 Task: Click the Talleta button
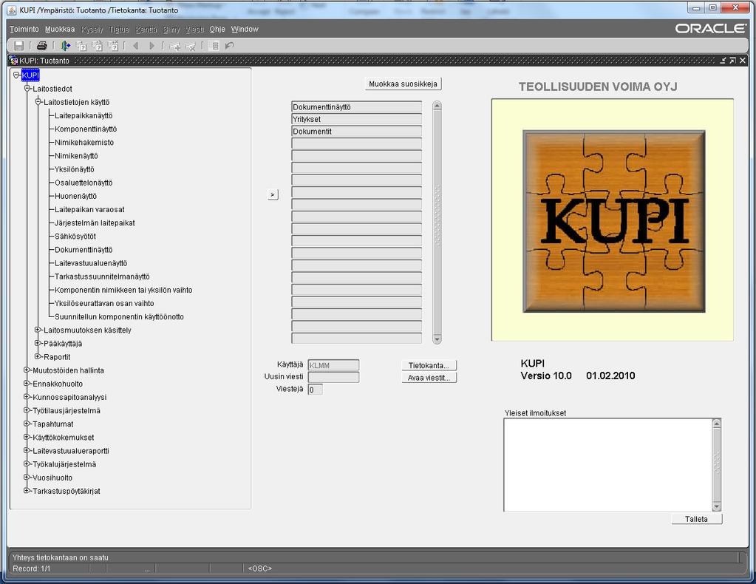tap(697, 519)
